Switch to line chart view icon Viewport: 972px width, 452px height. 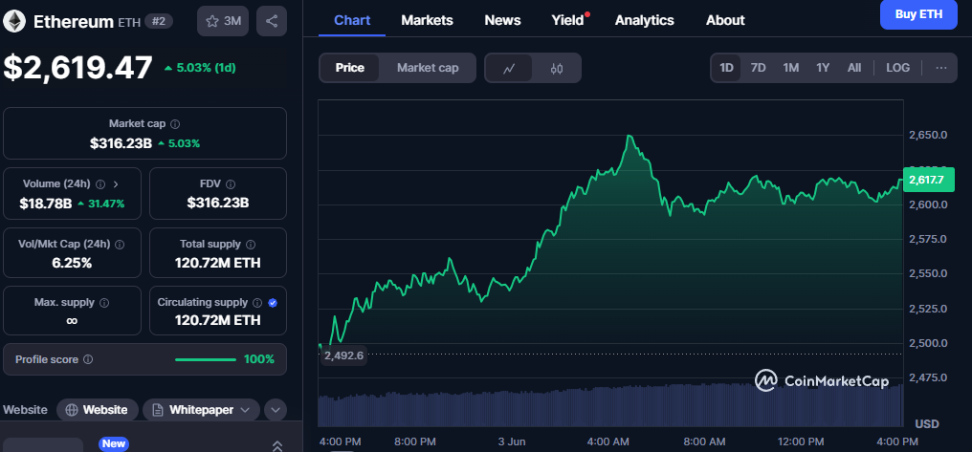tap(509, 68)
